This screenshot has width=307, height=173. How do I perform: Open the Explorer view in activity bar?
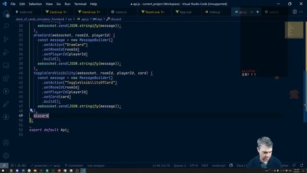point(6,14)
